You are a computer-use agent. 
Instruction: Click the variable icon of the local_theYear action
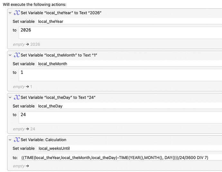click(17, 13)
